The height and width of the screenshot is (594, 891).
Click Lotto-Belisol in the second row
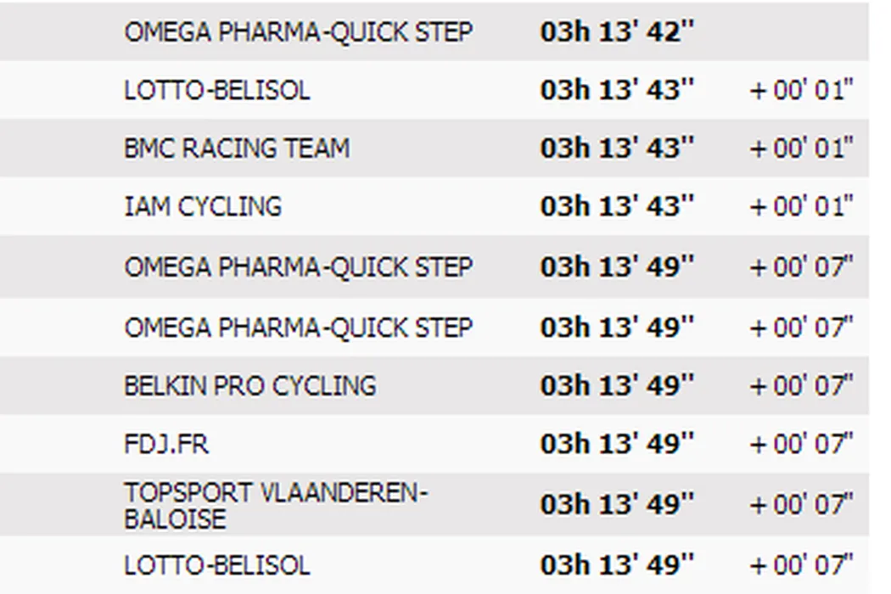tap(217, 90)
